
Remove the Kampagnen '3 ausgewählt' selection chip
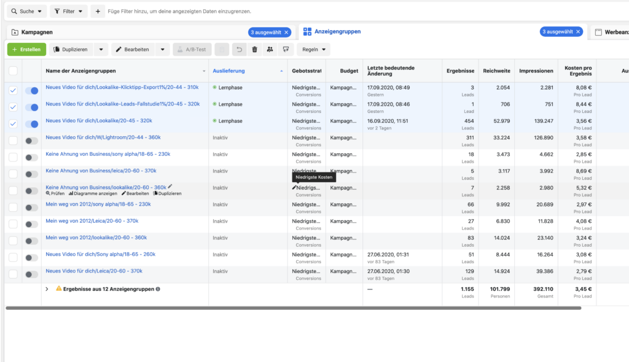(x=286, y=32)
